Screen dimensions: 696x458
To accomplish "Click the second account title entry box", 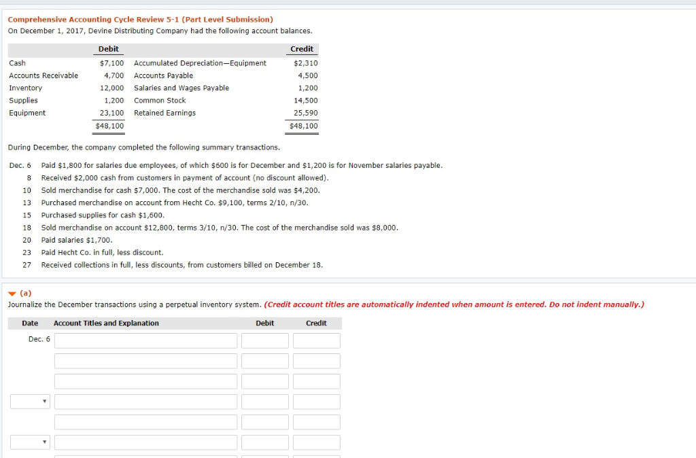I will pyautogui.click(x=145, y=360).
